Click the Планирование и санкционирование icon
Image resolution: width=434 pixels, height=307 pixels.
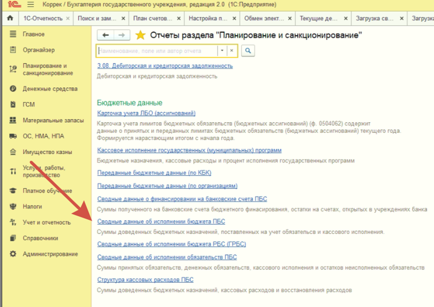point(13,69)
